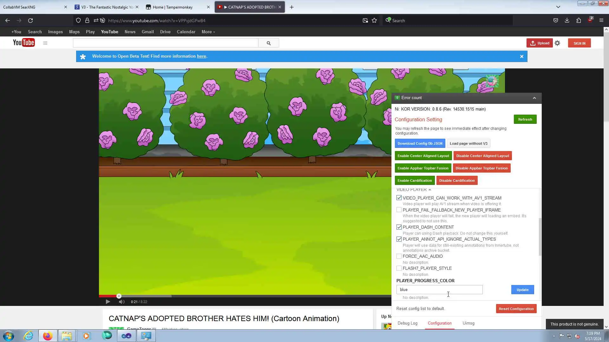Open the Firefox downloads arrow icon
This screenshot has height=342, width=609.
point(567,21)
